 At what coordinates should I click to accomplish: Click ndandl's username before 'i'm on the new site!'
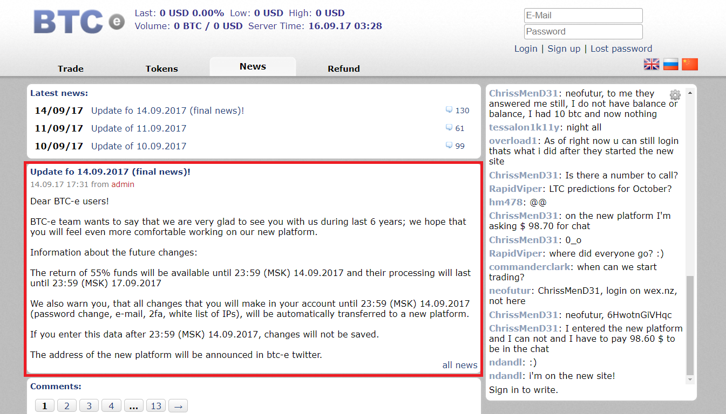506,376
